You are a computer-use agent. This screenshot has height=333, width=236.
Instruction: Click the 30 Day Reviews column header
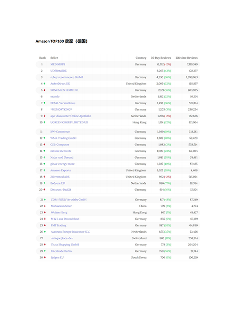(161, 58)
